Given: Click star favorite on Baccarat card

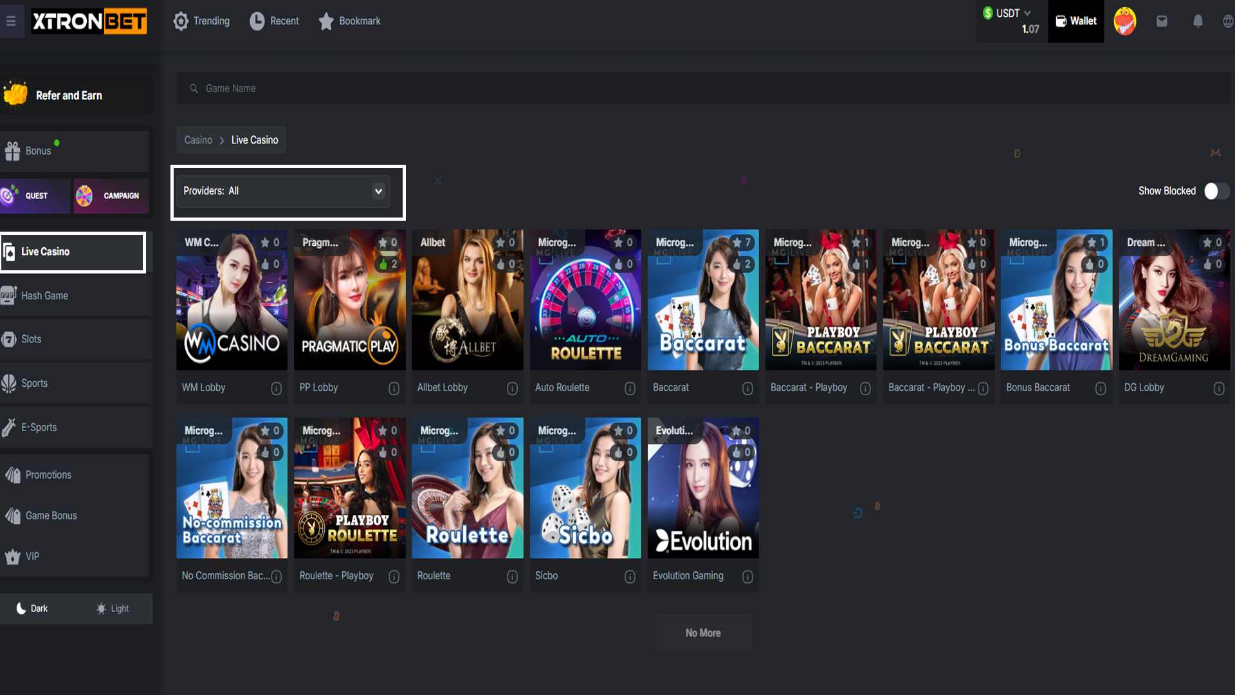Looking at the screenshot, I should point(737,243).
